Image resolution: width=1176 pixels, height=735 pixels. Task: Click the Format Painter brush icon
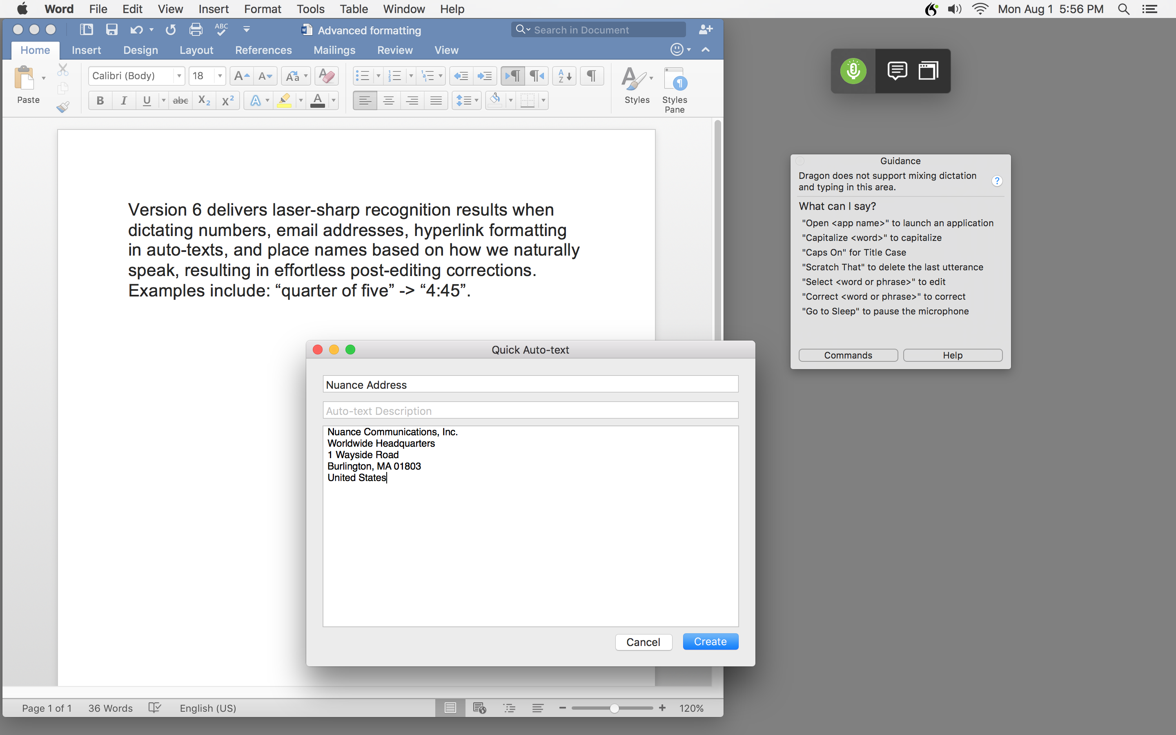63,107
